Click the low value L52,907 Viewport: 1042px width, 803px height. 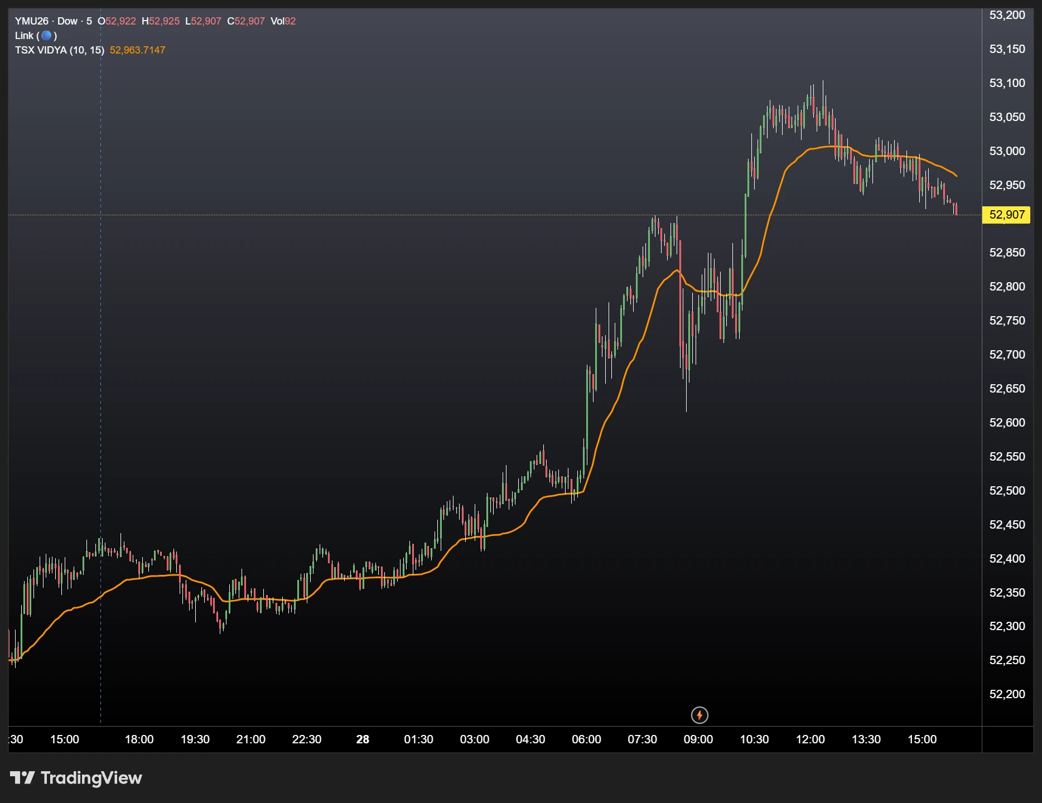(x=203, y=21)
